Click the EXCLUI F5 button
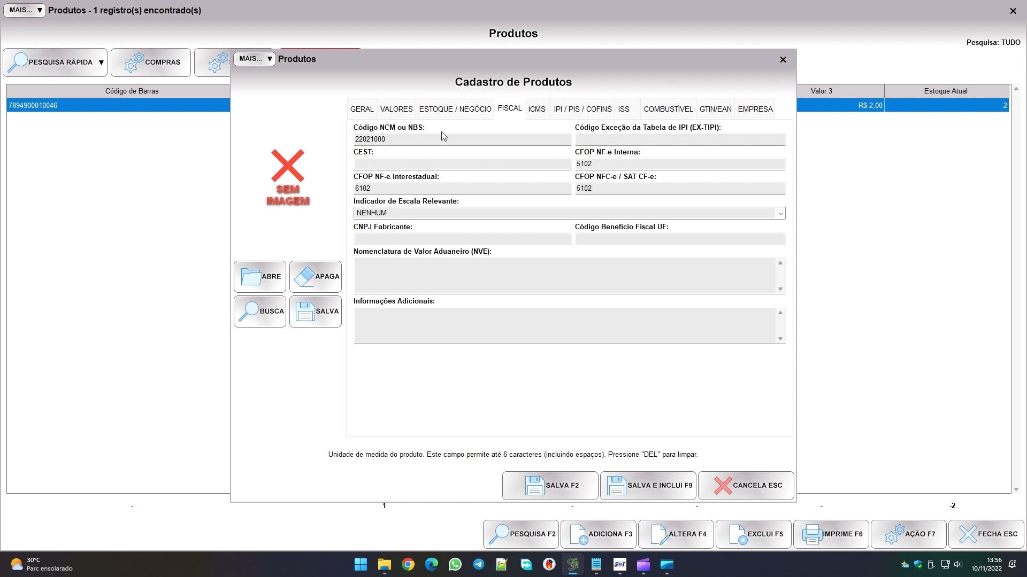This screenshot has width=1027, height=577. pos(754,534)
